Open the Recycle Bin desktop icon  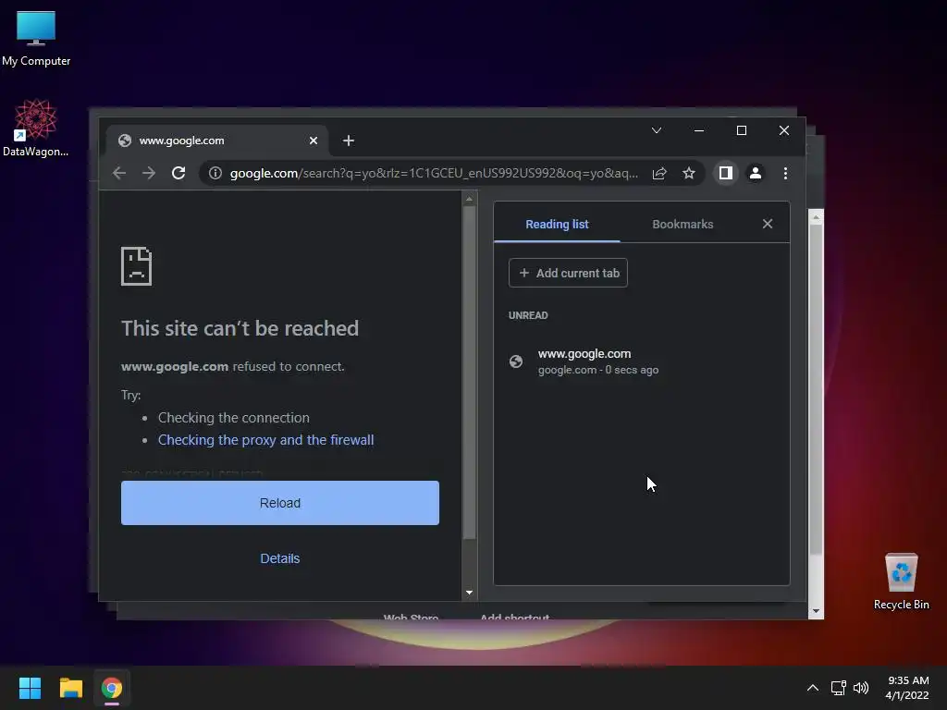click(901, 582)
